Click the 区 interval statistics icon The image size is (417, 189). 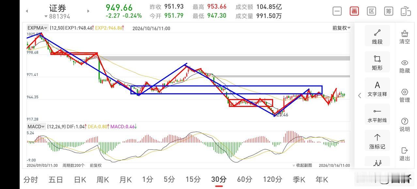pyautogui.click(x=371, y=11)
